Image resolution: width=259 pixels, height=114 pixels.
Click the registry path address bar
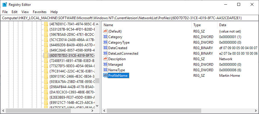129,18
